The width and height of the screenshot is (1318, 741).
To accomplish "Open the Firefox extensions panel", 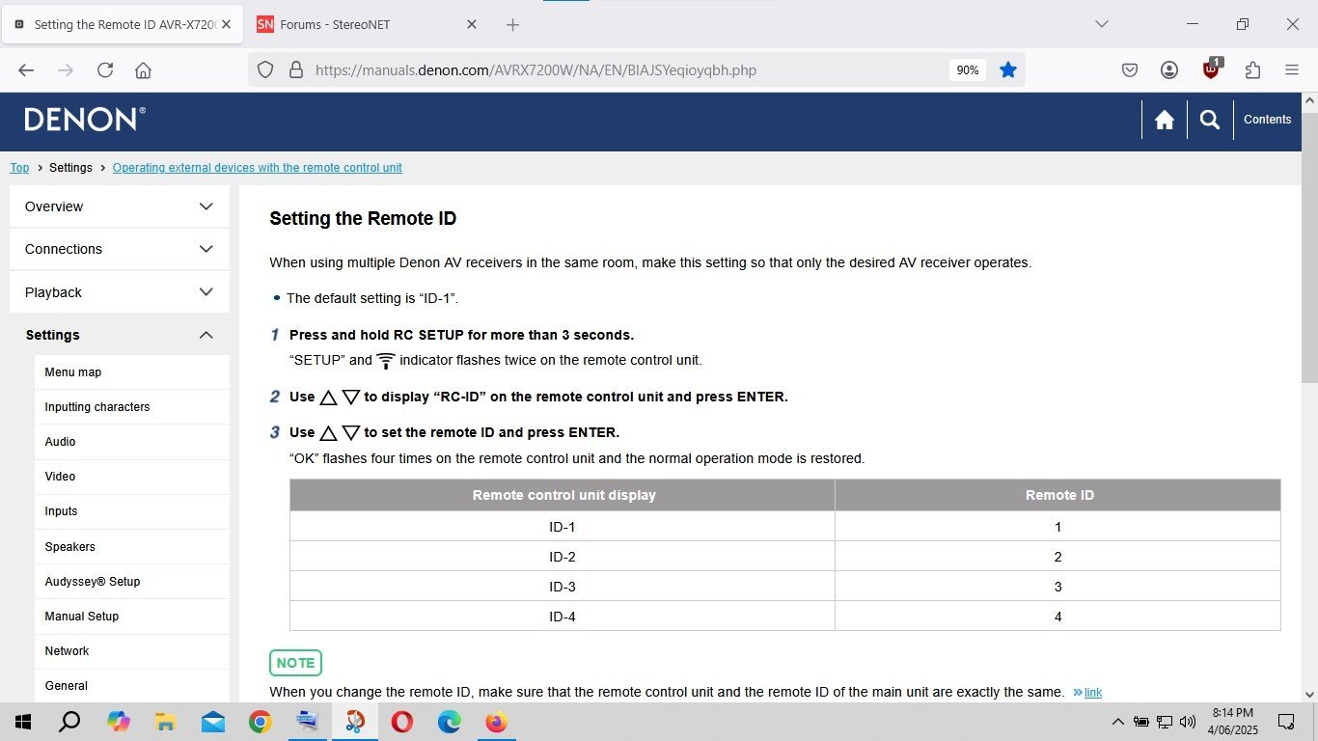I will [x=1252, y=69].
